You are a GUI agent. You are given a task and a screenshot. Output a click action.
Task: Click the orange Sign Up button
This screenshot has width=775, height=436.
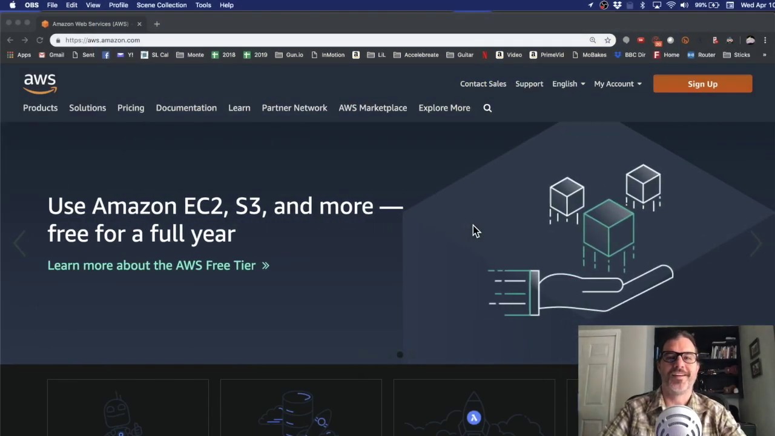point(702,84)
